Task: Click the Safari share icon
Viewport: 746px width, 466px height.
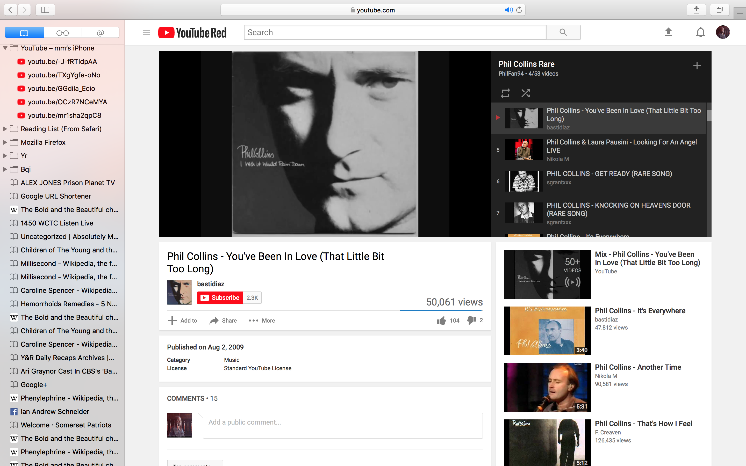Action: click(696, 10)
